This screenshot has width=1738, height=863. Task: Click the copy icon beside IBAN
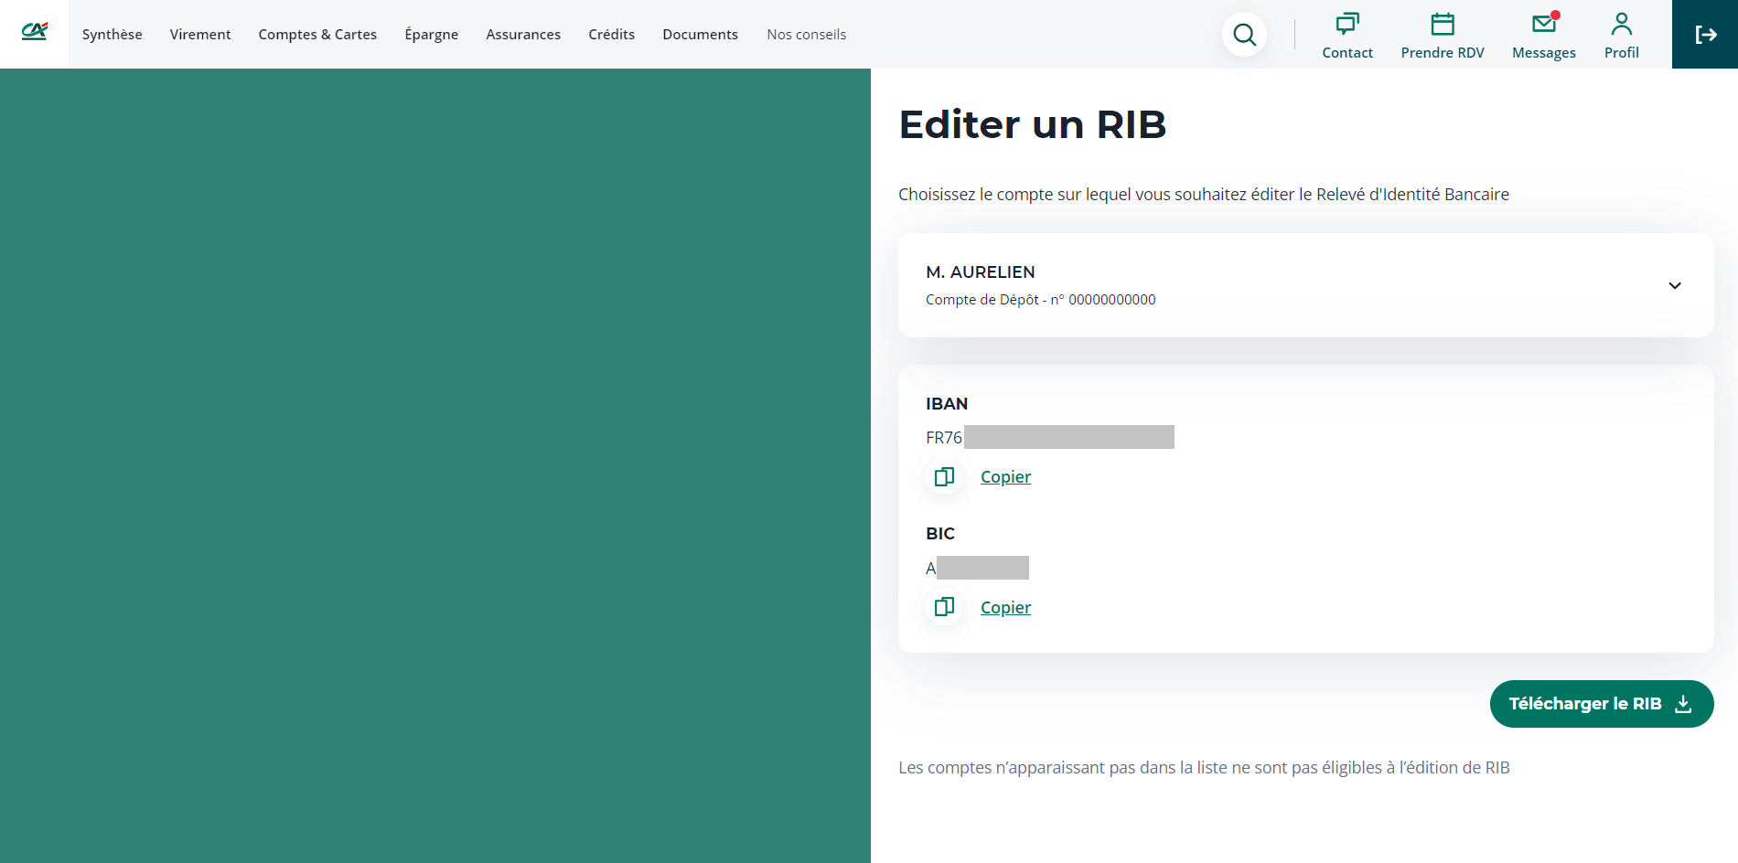[x=944, y=476]
